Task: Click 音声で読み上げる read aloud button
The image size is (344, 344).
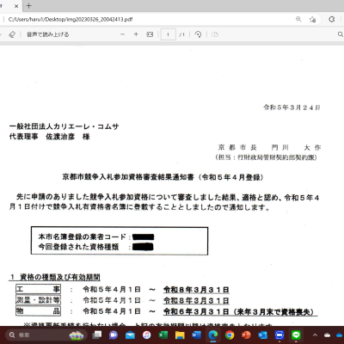Action: [x=48, y=34]
